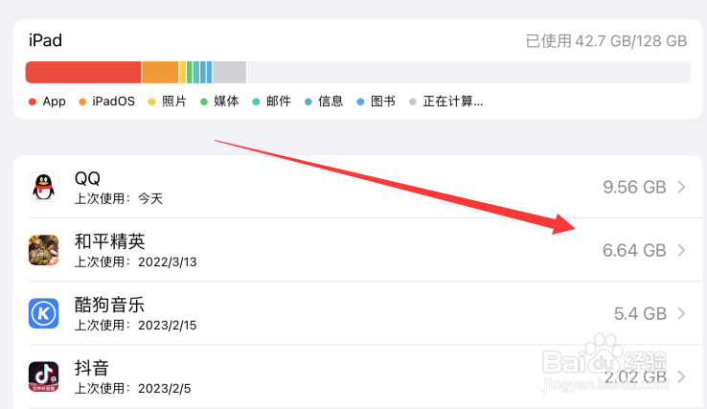Viewport: 707px width, 409px height.
Task: Select the red App segment of storage bar
Action: coord(83,72)
